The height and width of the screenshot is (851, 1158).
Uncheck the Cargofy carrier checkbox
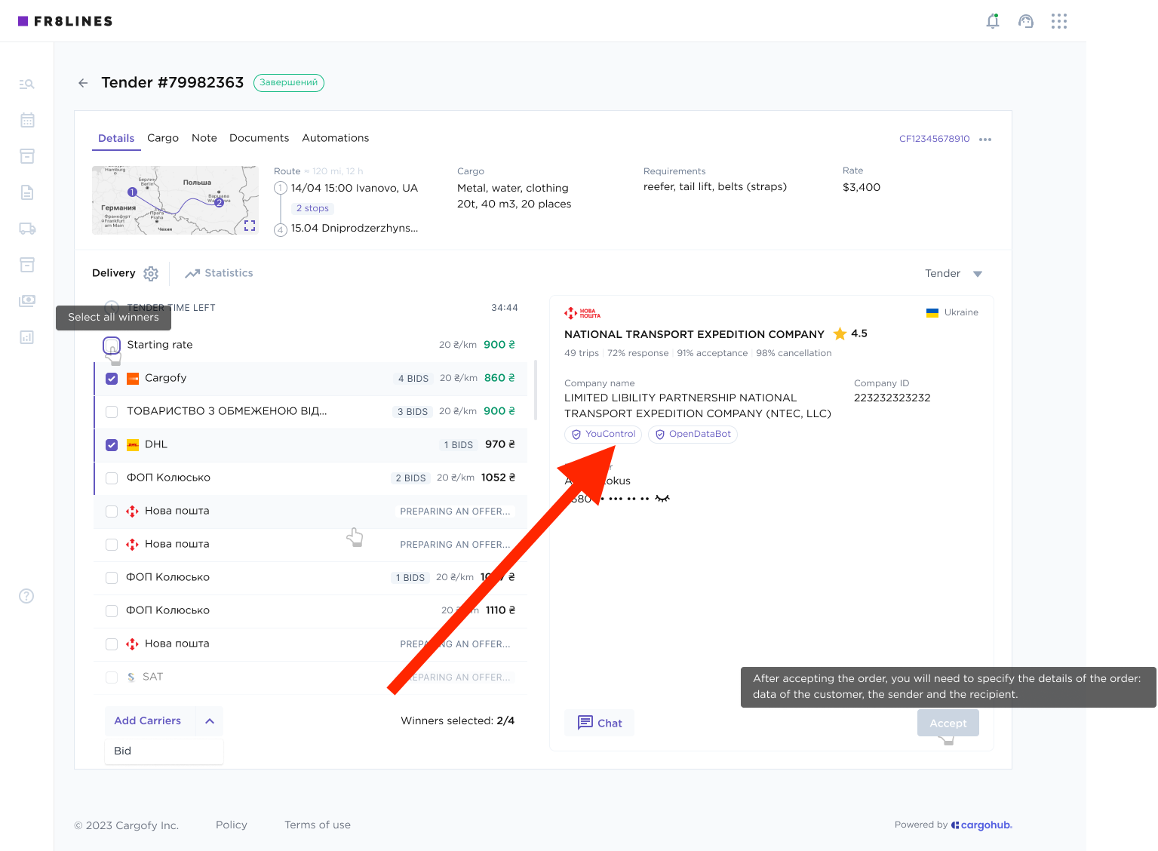112,379
